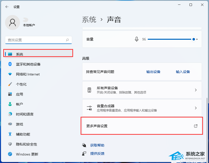Click the input volume slider thumb
This screenshot has width=209, height=163.
[194, 39]
